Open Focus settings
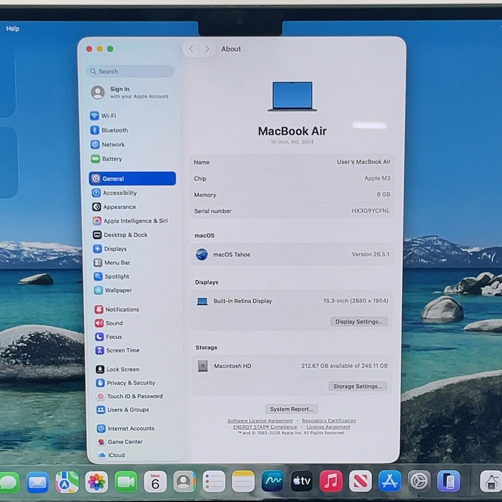Viewport: 502px width, 502px height. click(109, 337)
